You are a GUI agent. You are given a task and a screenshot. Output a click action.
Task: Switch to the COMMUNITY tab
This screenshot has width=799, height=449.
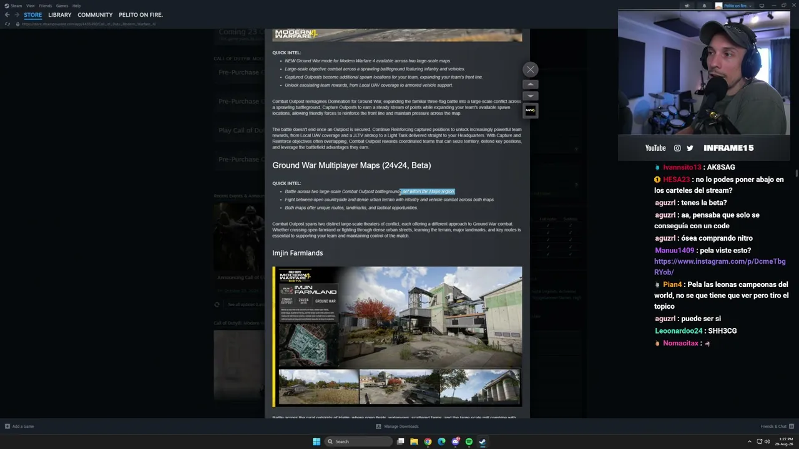95,15
